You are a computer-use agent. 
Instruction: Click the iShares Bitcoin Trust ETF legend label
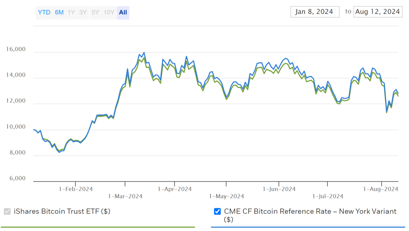[x=62, y=211]
